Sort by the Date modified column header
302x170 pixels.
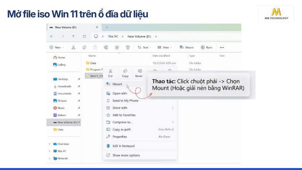[x=161, y=56]
